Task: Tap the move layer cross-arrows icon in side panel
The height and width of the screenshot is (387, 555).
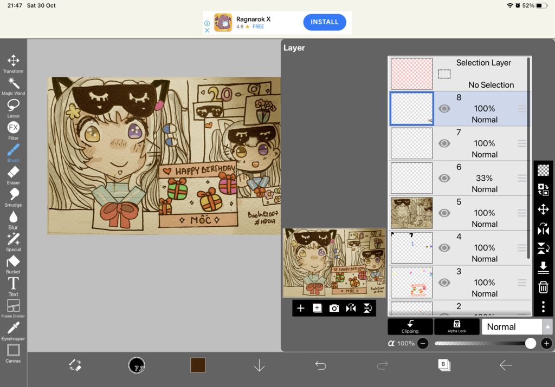Action: point(543,209)
